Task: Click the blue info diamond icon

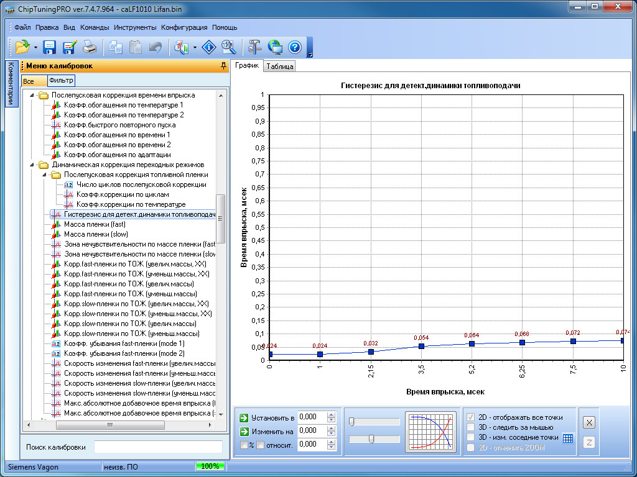Action: 210,47
